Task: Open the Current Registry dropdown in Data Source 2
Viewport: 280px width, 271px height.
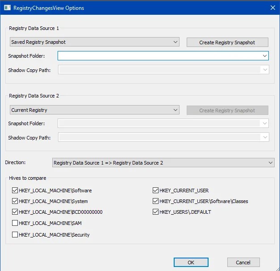Action: [95, 110]
